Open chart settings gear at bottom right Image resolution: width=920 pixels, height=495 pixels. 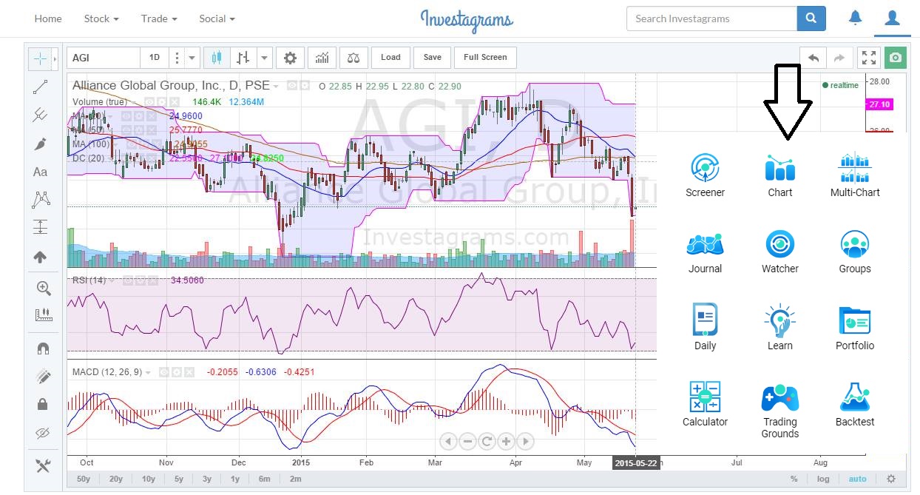tap(890, 479)
